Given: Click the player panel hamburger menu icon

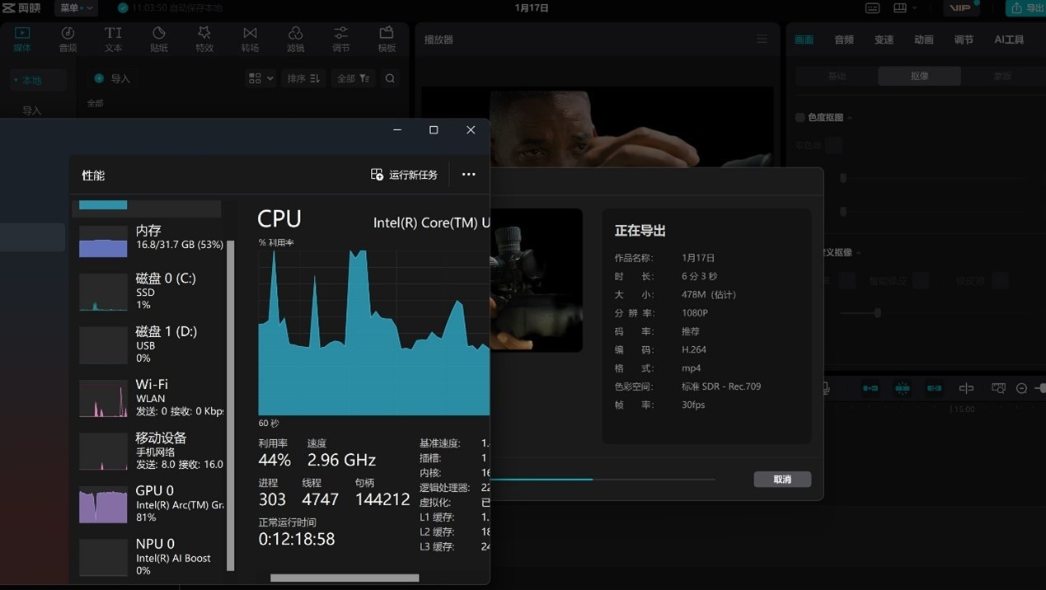Looking at the screenshot, I should tap(762, 39).
